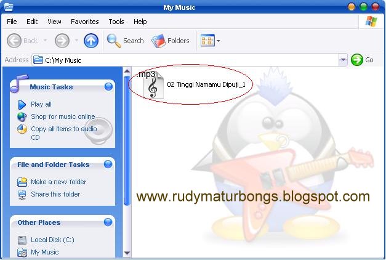Click File and Folder Tasks header text
The image size is (386, 260).
coord(53,165)
